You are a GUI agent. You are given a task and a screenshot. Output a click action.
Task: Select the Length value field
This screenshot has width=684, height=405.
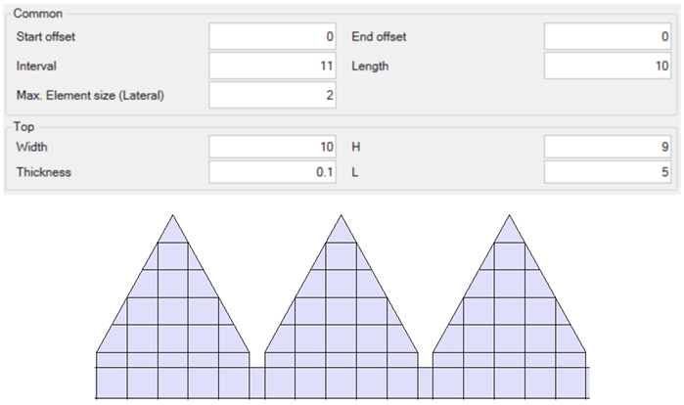(x=608, y=67)
